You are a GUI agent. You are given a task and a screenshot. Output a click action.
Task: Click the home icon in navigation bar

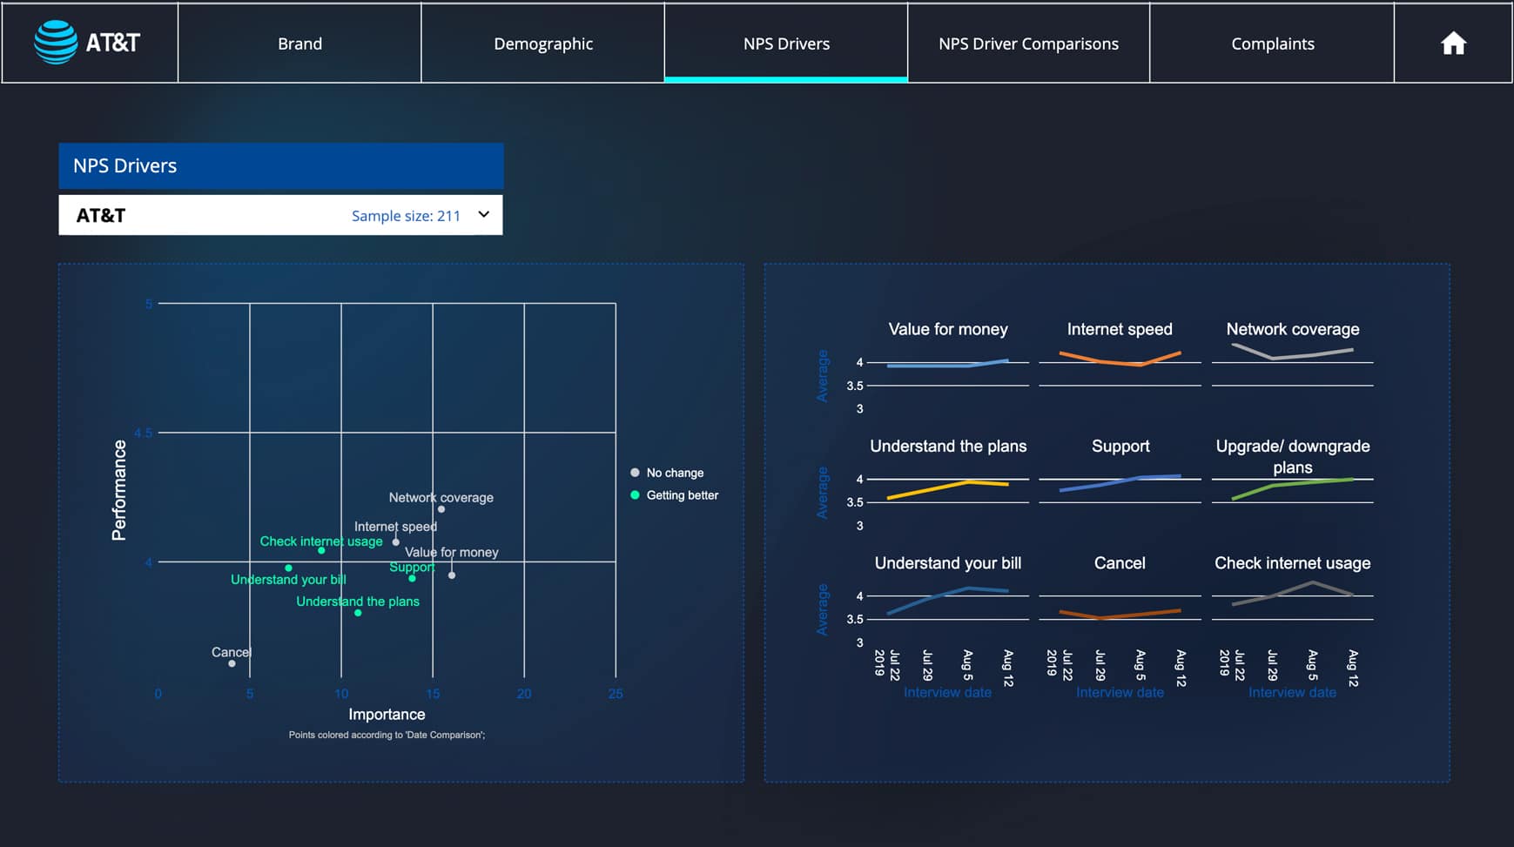click(1452, 44)
